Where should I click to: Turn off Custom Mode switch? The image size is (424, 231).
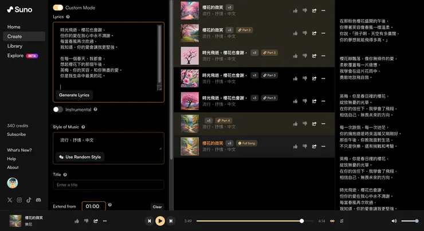58,7
